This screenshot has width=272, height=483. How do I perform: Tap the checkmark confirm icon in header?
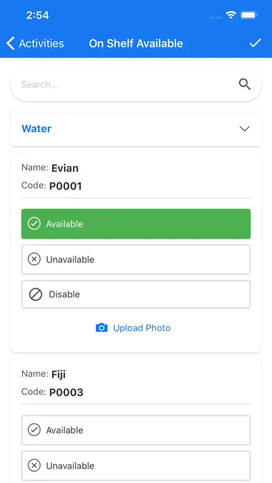pos(255,43)
